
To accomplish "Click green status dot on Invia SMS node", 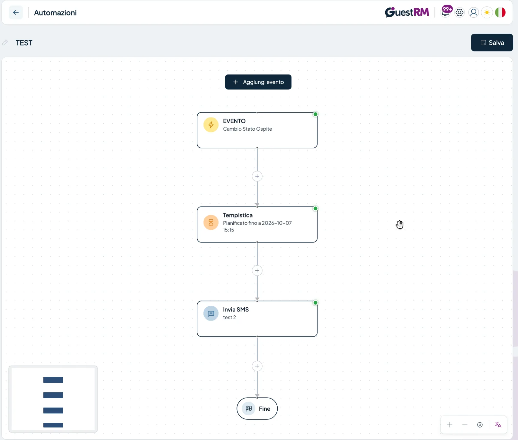I will pyautogui.click(x=316, y=303).
